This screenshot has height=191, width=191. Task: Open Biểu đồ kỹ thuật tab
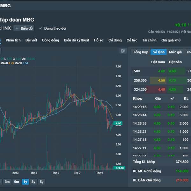[x=76, y=40]
